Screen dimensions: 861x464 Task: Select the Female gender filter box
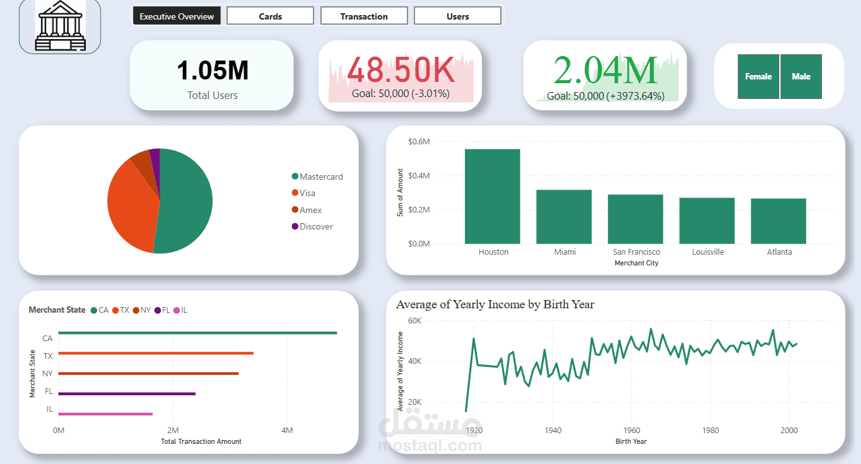coord(758,76)
